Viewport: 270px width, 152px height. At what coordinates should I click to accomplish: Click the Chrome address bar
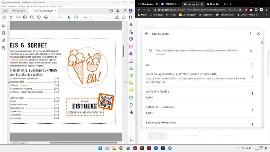click(x=191, y=10)
